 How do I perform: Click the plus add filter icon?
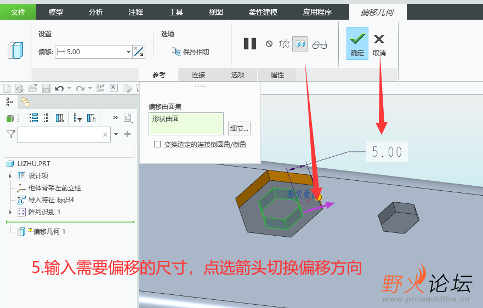click(128, 134)
